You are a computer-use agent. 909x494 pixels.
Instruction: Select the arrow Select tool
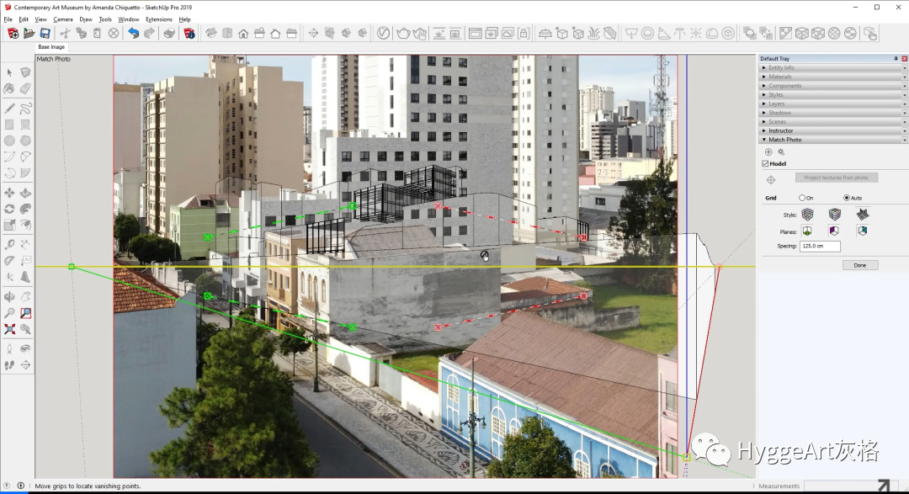(9, 72)
